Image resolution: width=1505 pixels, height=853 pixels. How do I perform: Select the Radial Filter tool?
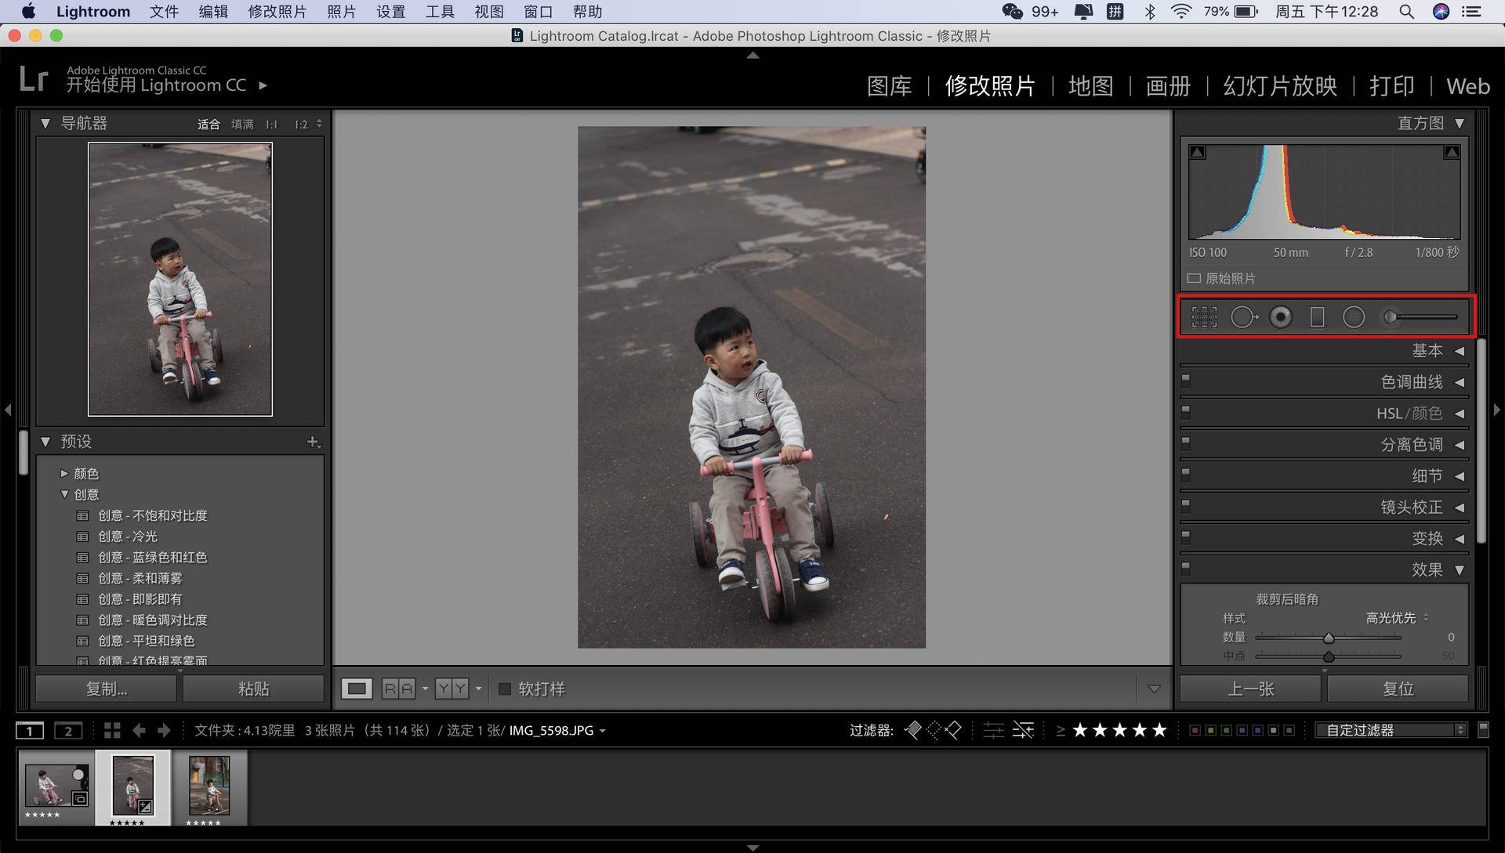[x=1354, y=317]
